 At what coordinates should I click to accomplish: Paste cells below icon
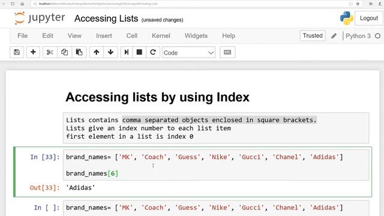79,52
